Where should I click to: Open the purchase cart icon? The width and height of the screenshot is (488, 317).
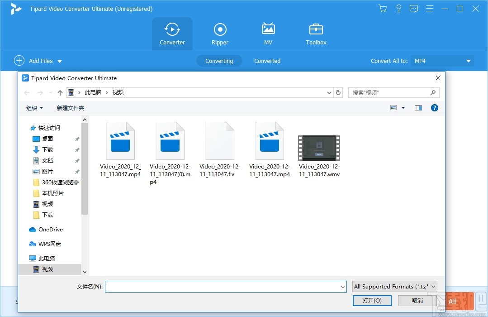[x=382, y=8]
